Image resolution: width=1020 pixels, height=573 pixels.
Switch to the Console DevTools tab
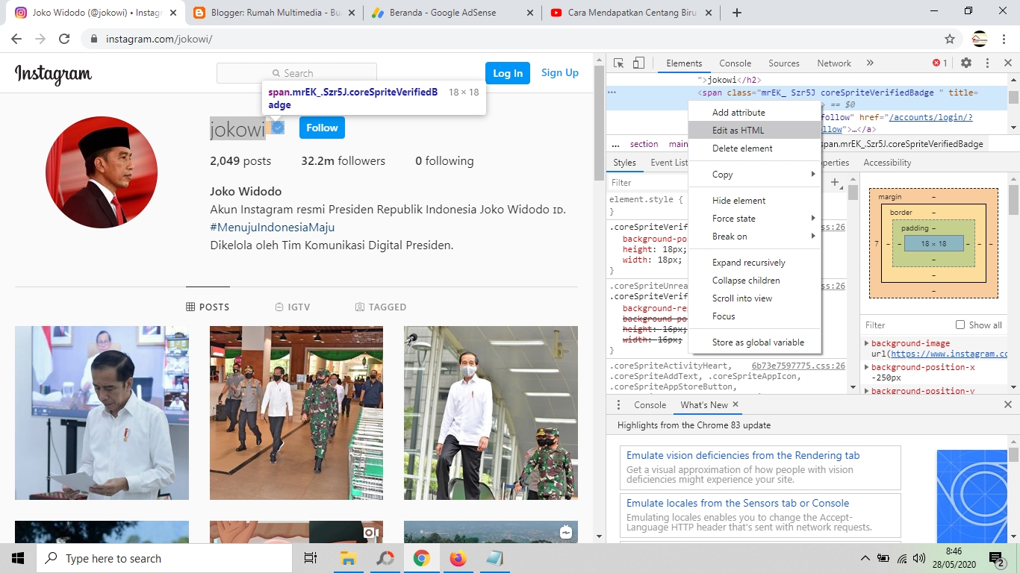click(x=735, y=63)
